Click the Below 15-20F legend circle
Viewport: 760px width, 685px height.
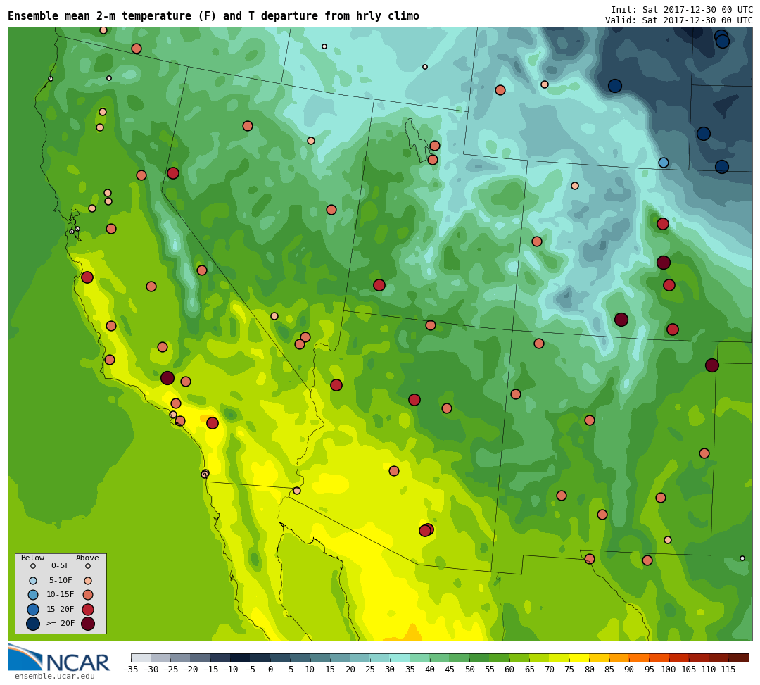point(33,610)
